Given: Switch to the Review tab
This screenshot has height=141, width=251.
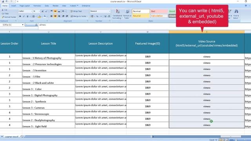Looking at the screenshot, I should click(56, 6).
